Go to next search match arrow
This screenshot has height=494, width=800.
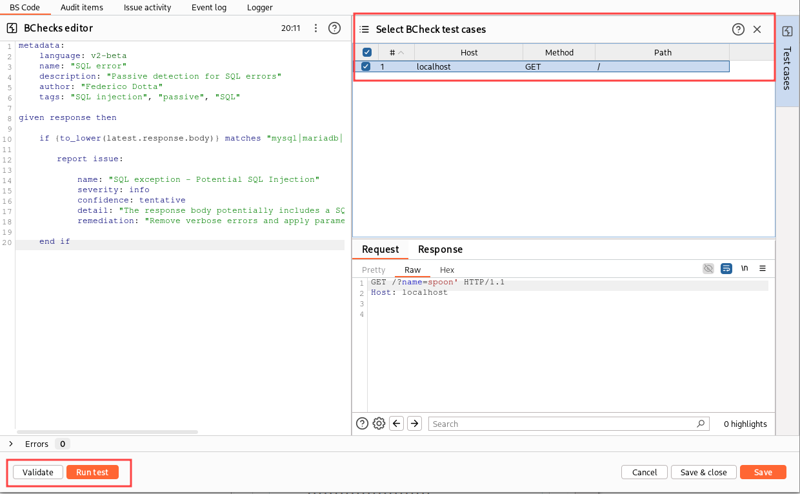pyautogui.click(x=415, y=424)
